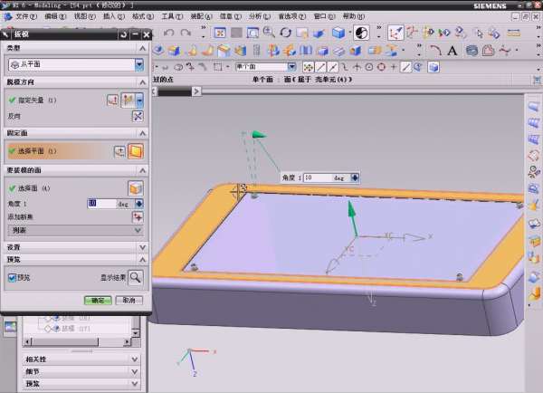Viewport: 543px width, 393px height.
Task: Toggle the 预览 preview checkbox
Action: [x=11, y=278]
